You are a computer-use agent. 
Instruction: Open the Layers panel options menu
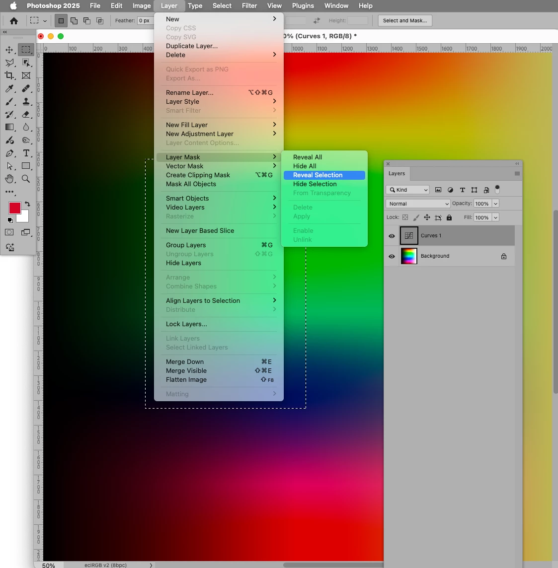pyautogui.click(x=517, y=173)
